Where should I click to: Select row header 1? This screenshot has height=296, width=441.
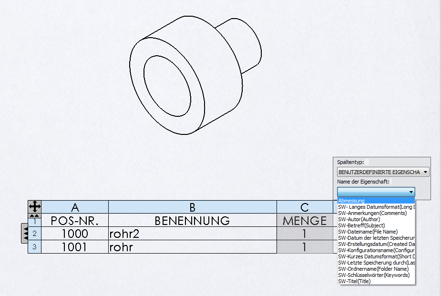35,222
